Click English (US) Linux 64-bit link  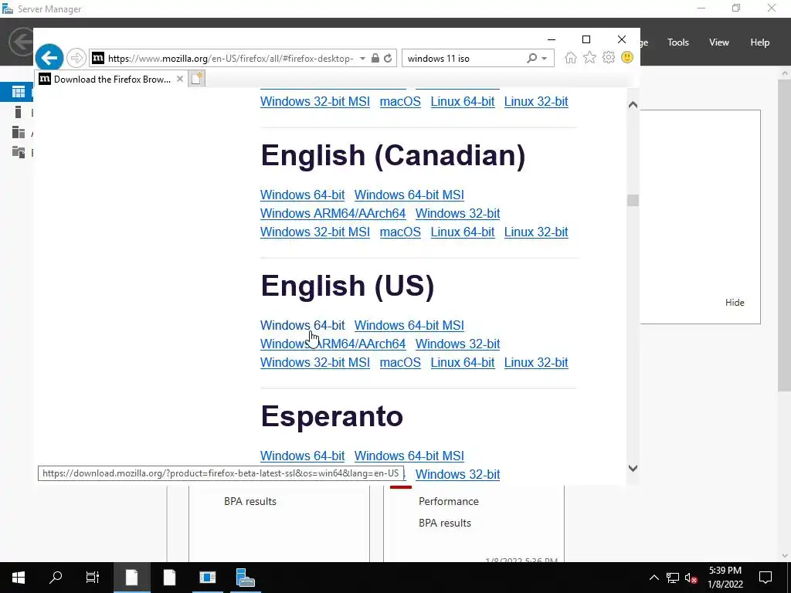tap(463, 363)
